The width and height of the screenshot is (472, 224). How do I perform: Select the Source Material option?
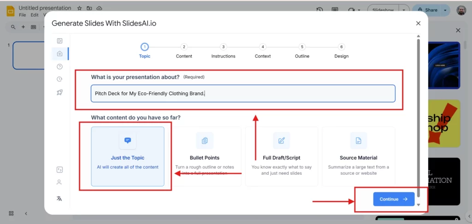[x=358, y=156]
